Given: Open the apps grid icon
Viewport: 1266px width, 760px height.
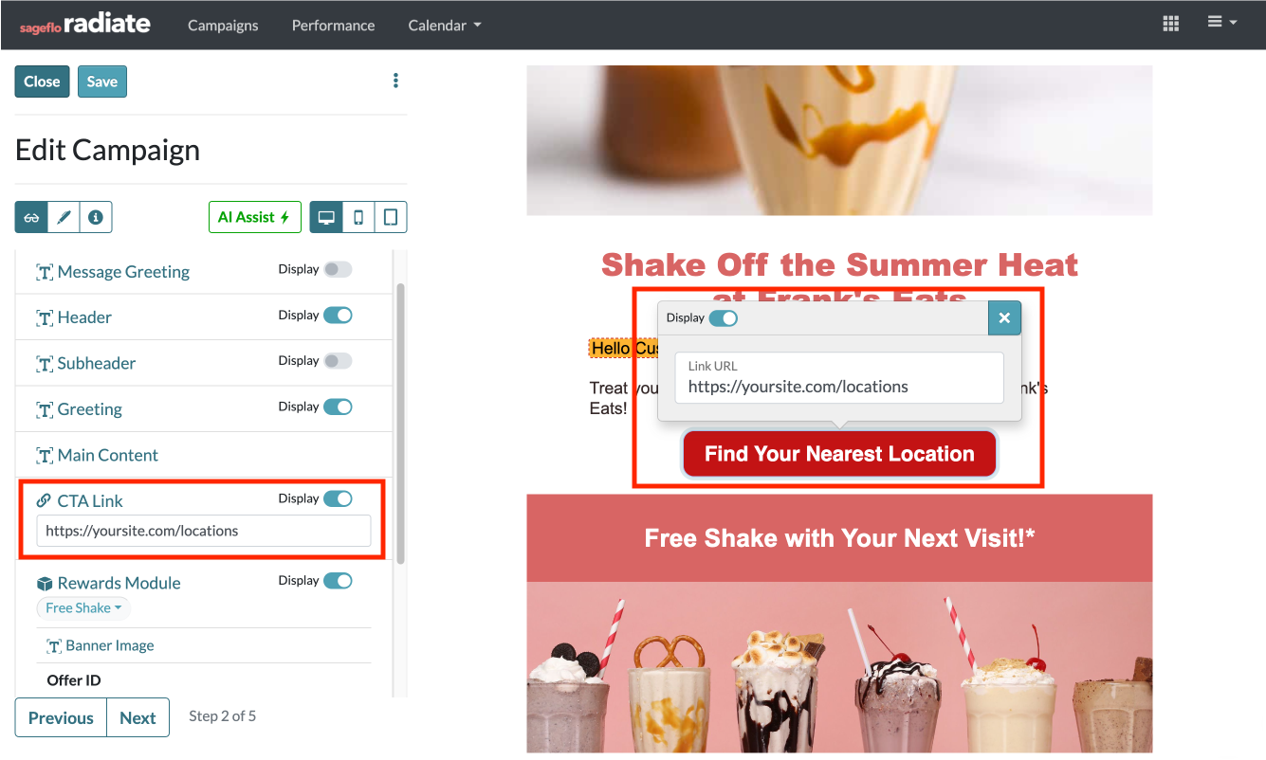Looking at the screenshot, I should tap(1170, 23).
